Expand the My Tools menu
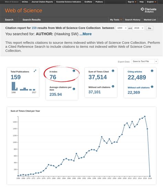This screenshot has width=163, height=189. pos(116,20)
